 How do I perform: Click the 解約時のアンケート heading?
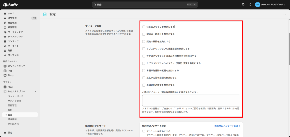pos(96,126)
